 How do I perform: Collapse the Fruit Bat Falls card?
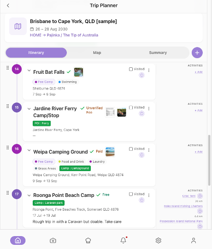click(x=29, y=71)
